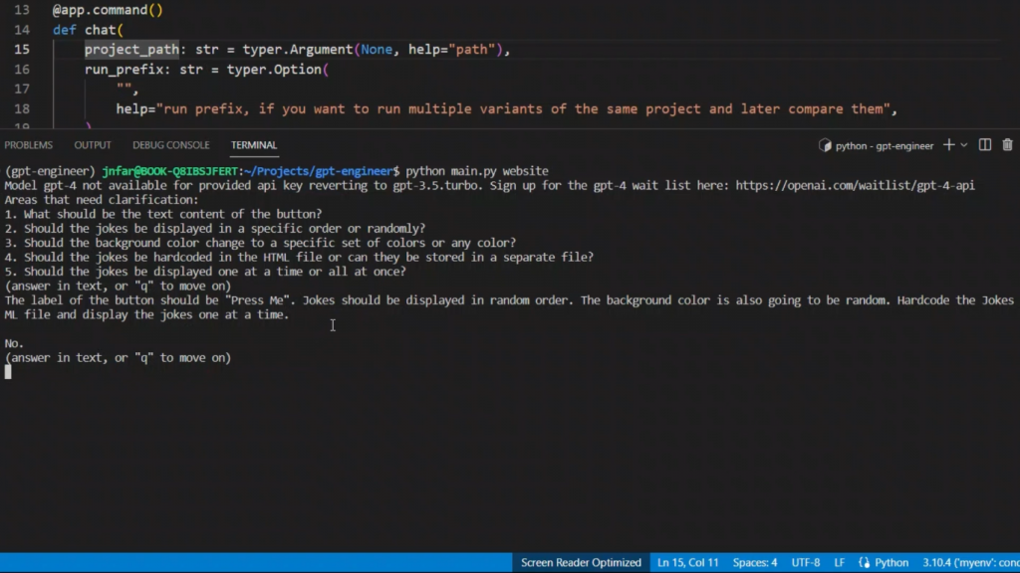Click question 1 about button text content

coord(163,214)
